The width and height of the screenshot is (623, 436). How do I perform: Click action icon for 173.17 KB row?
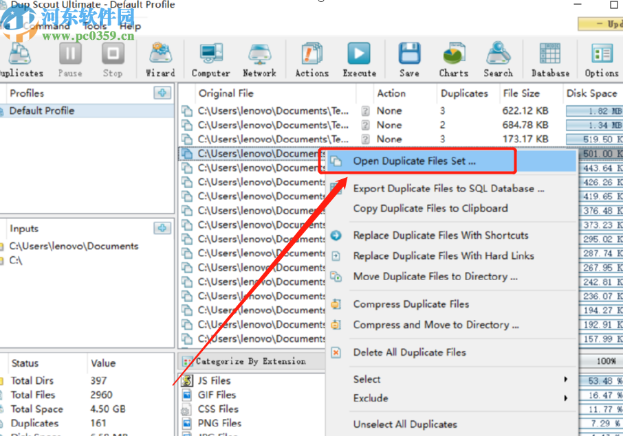point(366,139)
